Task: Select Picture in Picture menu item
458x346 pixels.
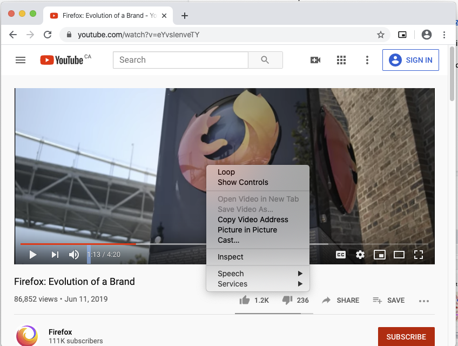Action: [x=258, y=230]
